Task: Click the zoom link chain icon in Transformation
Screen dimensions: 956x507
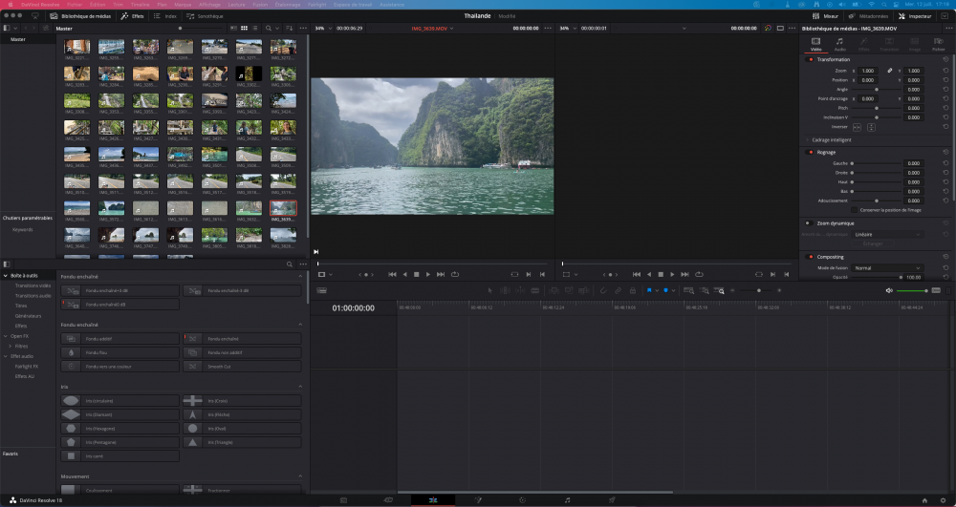Action: click(889, 71)
